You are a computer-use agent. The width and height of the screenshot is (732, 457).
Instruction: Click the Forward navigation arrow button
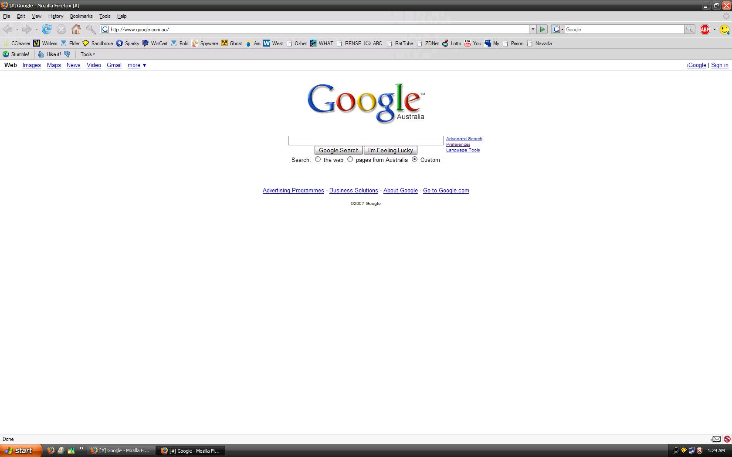tap(27, 29)
